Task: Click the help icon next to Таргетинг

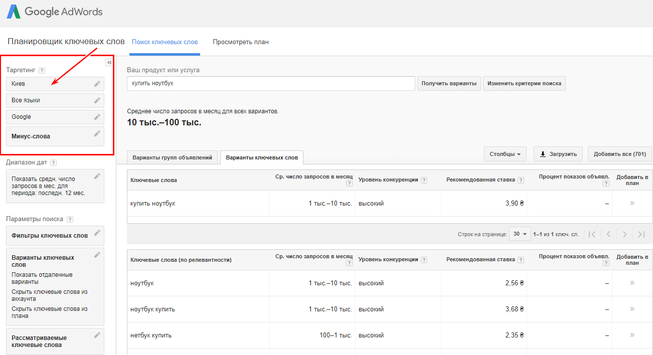Action: coord(42,71)
